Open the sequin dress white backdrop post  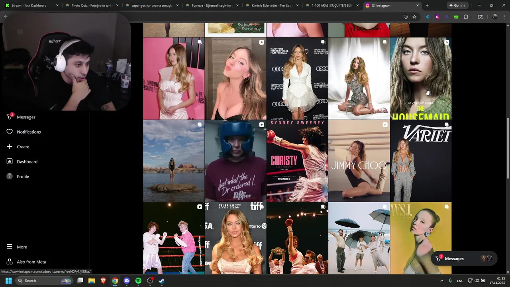tap(359, 79)
